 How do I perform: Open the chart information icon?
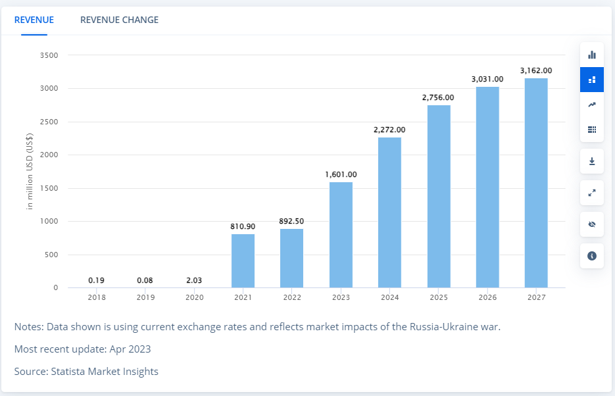pos(592,256)
